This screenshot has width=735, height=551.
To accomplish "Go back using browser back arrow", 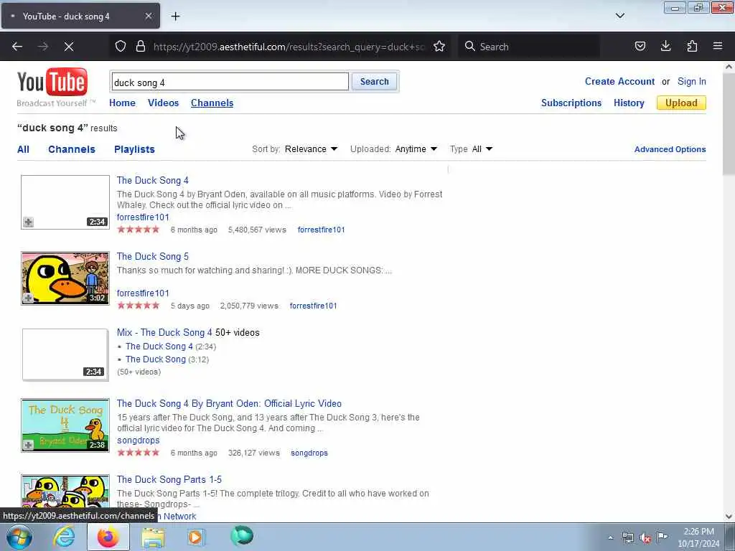I will click(17, 47).
